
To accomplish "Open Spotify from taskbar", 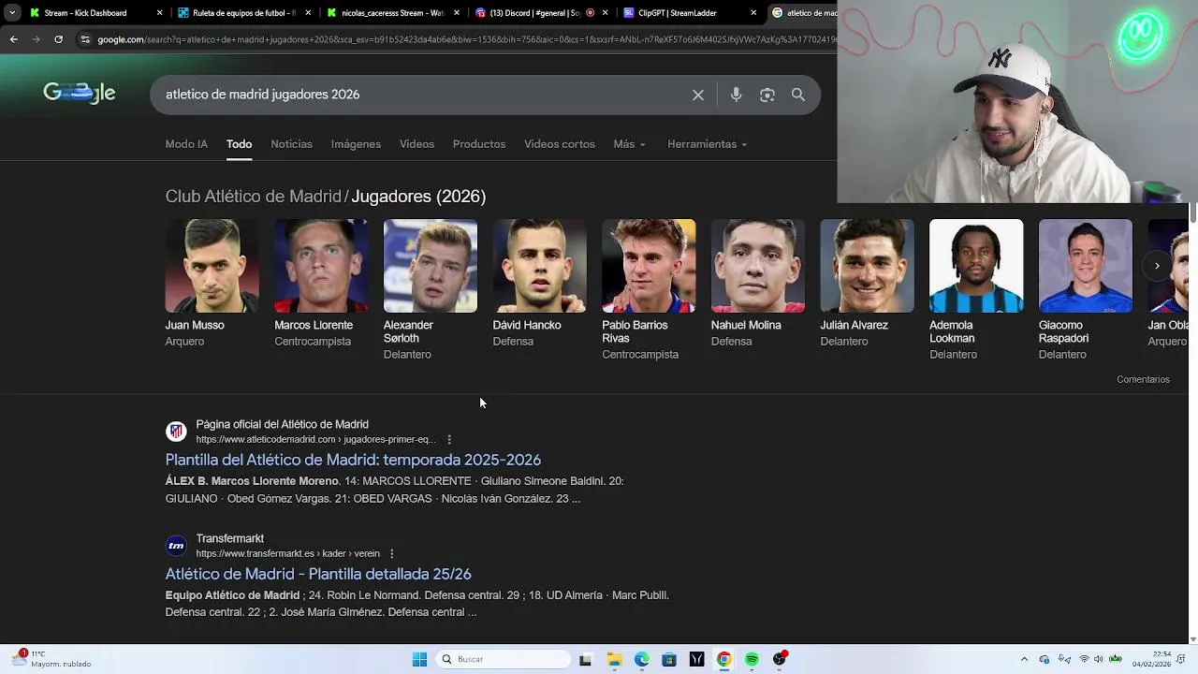I will [752, 659].
